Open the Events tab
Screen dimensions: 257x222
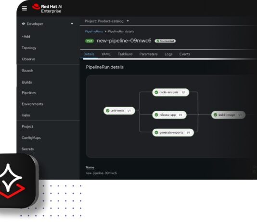tap(185, 54)
